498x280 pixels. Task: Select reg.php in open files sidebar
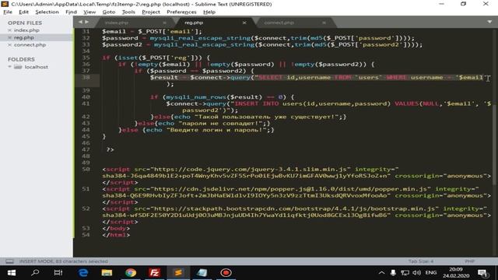click(x=24, y=37)
